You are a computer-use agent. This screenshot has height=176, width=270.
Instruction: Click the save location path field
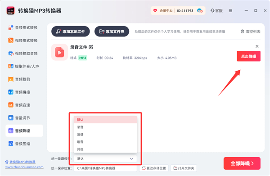click(105, 168)
